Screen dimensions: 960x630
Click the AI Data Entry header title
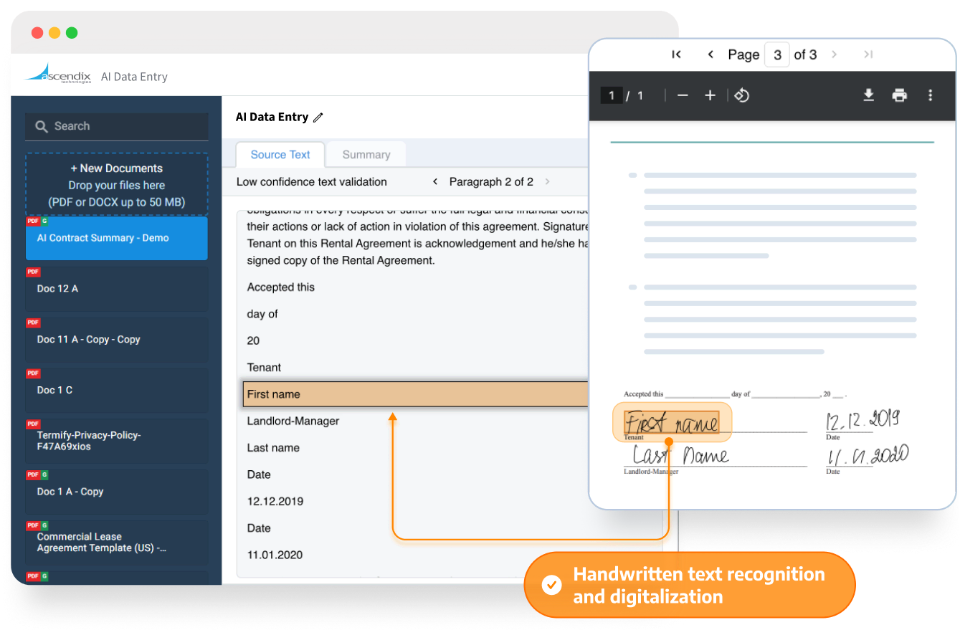[x=272, y=118]
